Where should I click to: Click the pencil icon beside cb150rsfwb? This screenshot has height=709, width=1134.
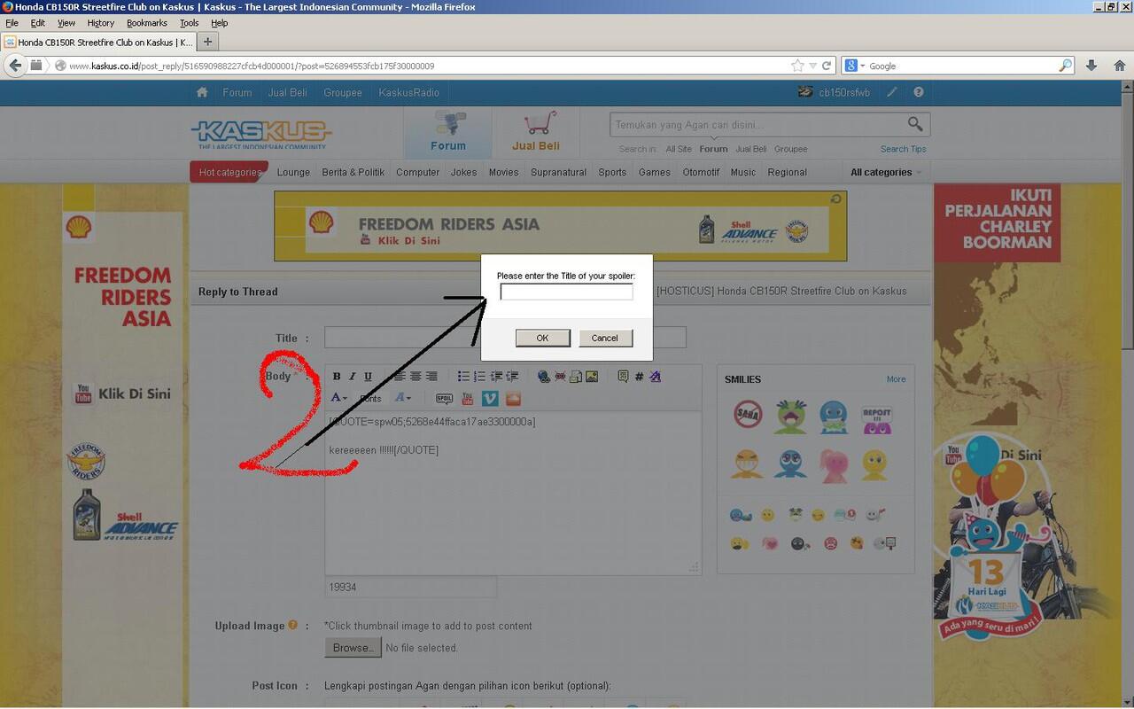892,92
